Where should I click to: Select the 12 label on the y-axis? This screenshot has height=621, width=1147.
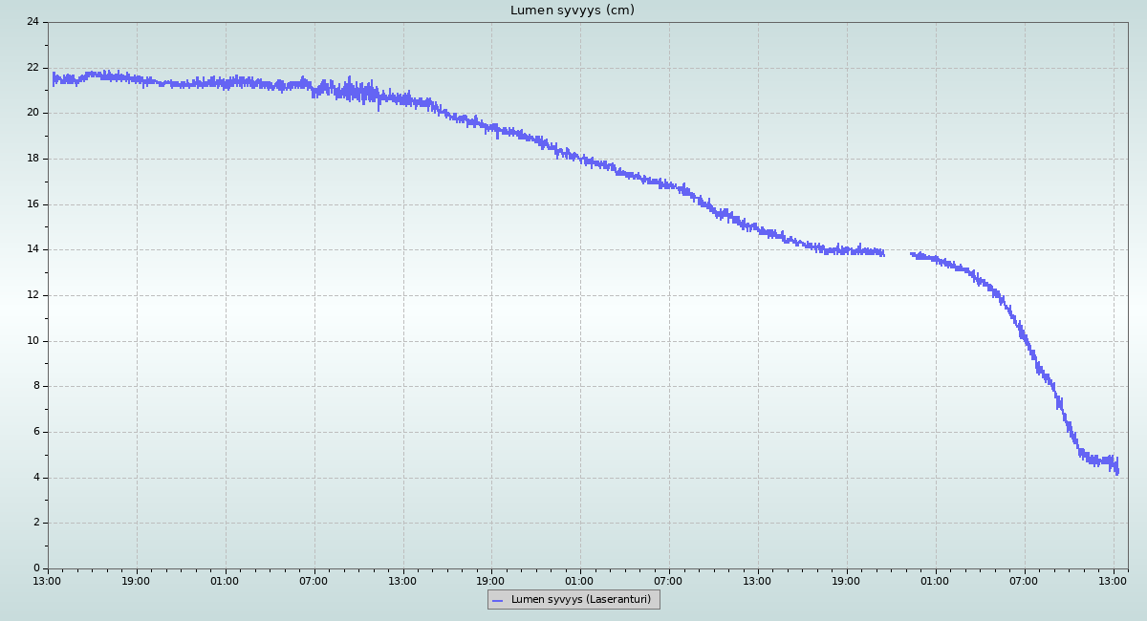coord(33,295)
